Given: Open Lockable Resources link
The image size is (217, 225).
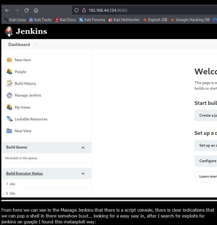Looking at the screenshot, I should tap(31, 119).
